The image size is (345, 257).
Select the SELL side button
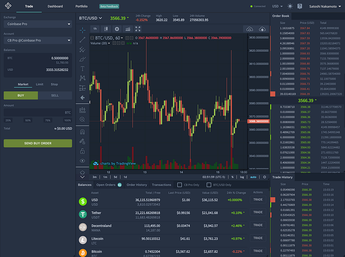coord(55,96)
